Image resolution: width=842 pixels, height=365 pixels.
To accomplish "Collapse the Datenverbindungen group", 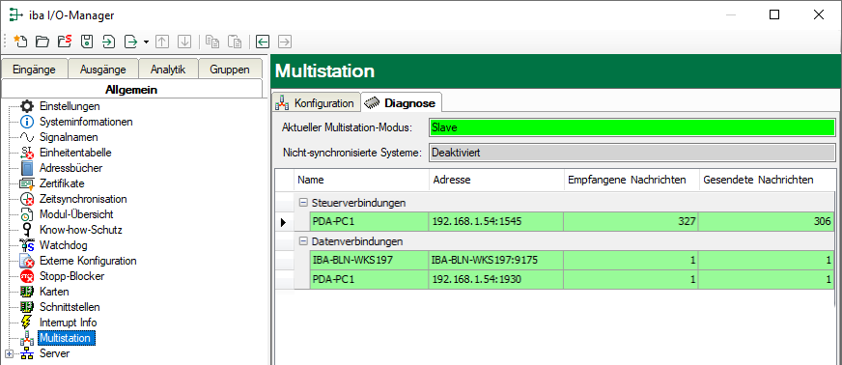I will click(303, 241).
